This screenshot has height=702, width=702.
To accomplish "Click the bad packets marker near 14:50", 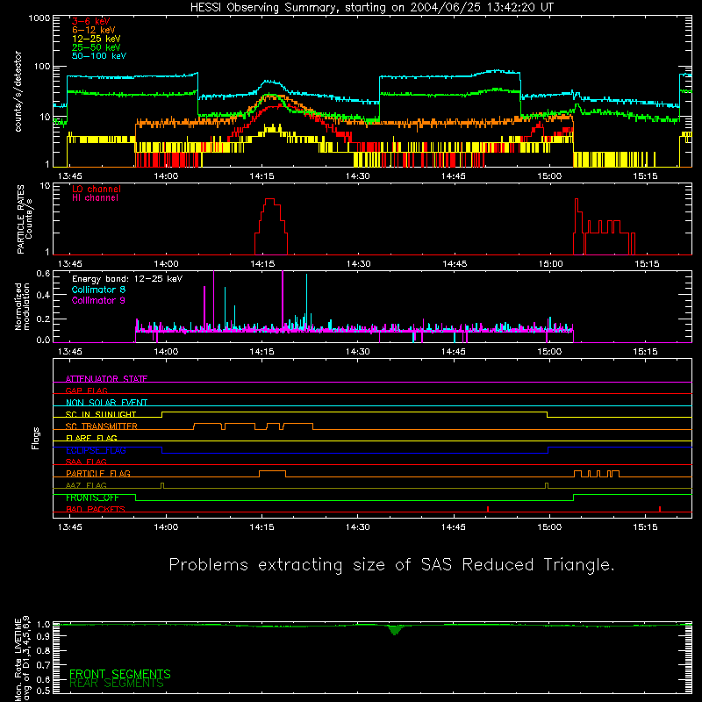I will pos(488,509).
